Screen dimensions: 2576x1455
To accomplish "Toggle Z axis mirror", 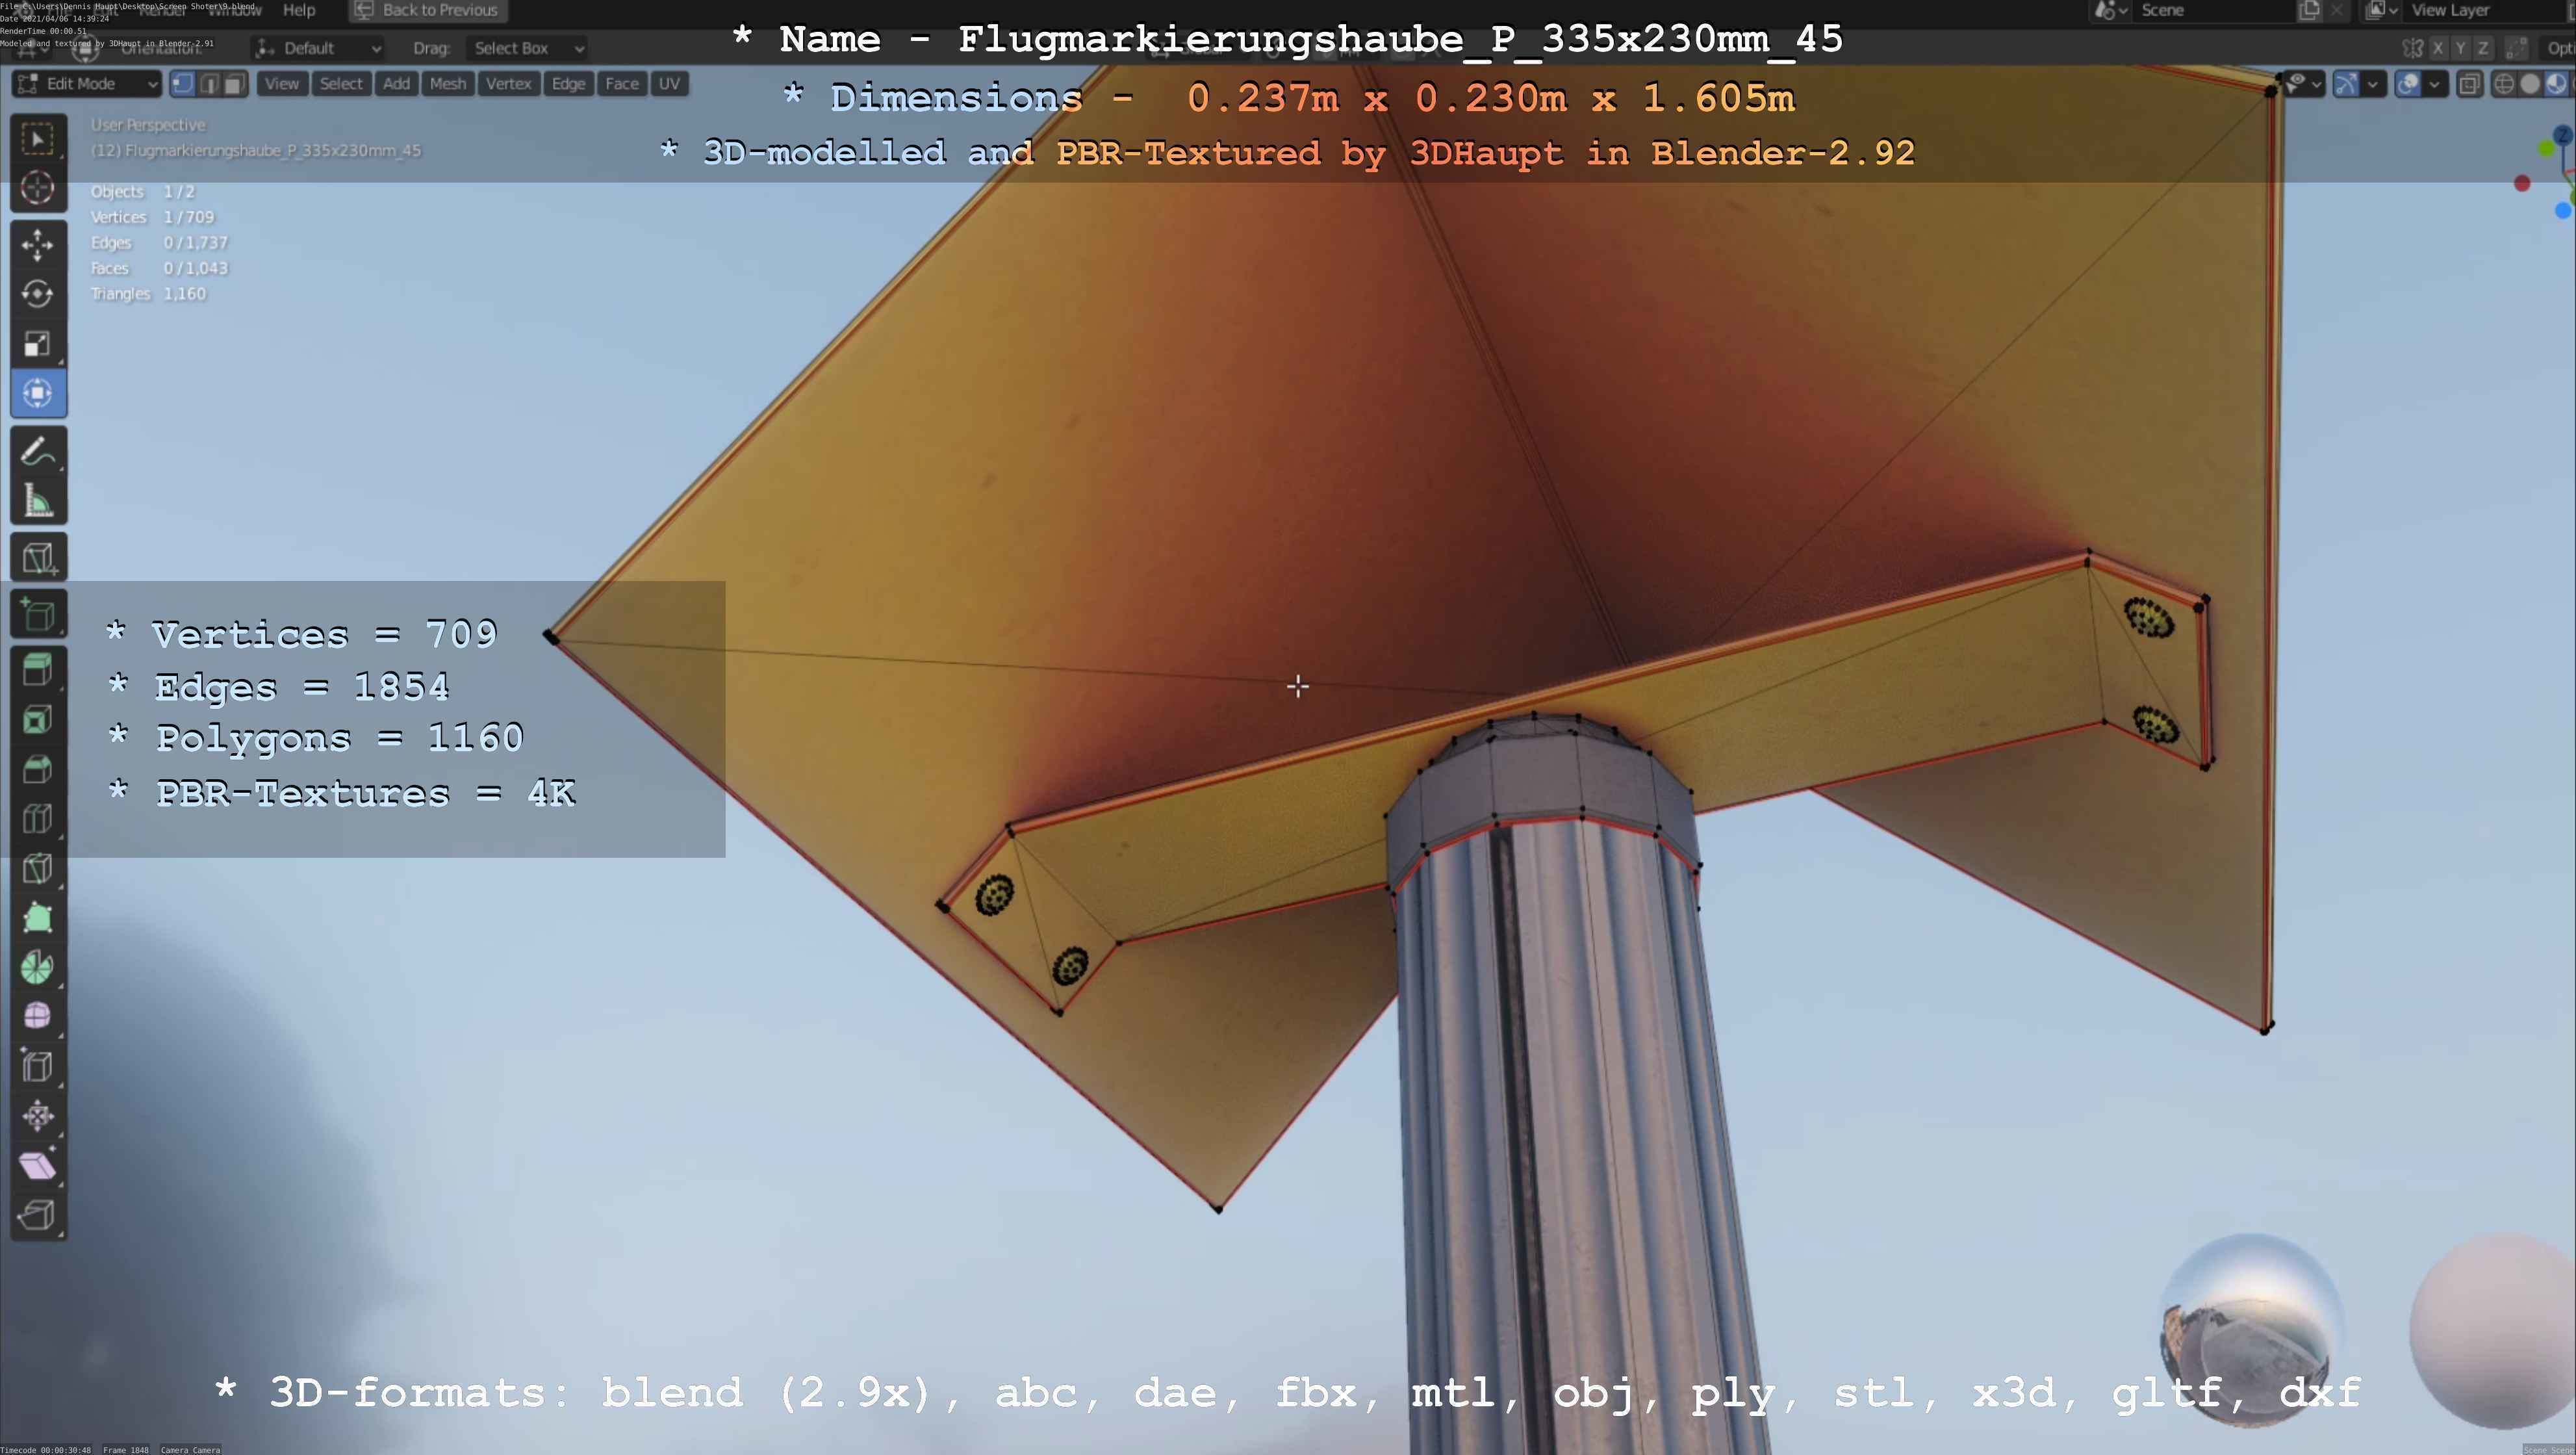I will [x=2482, y=48].
